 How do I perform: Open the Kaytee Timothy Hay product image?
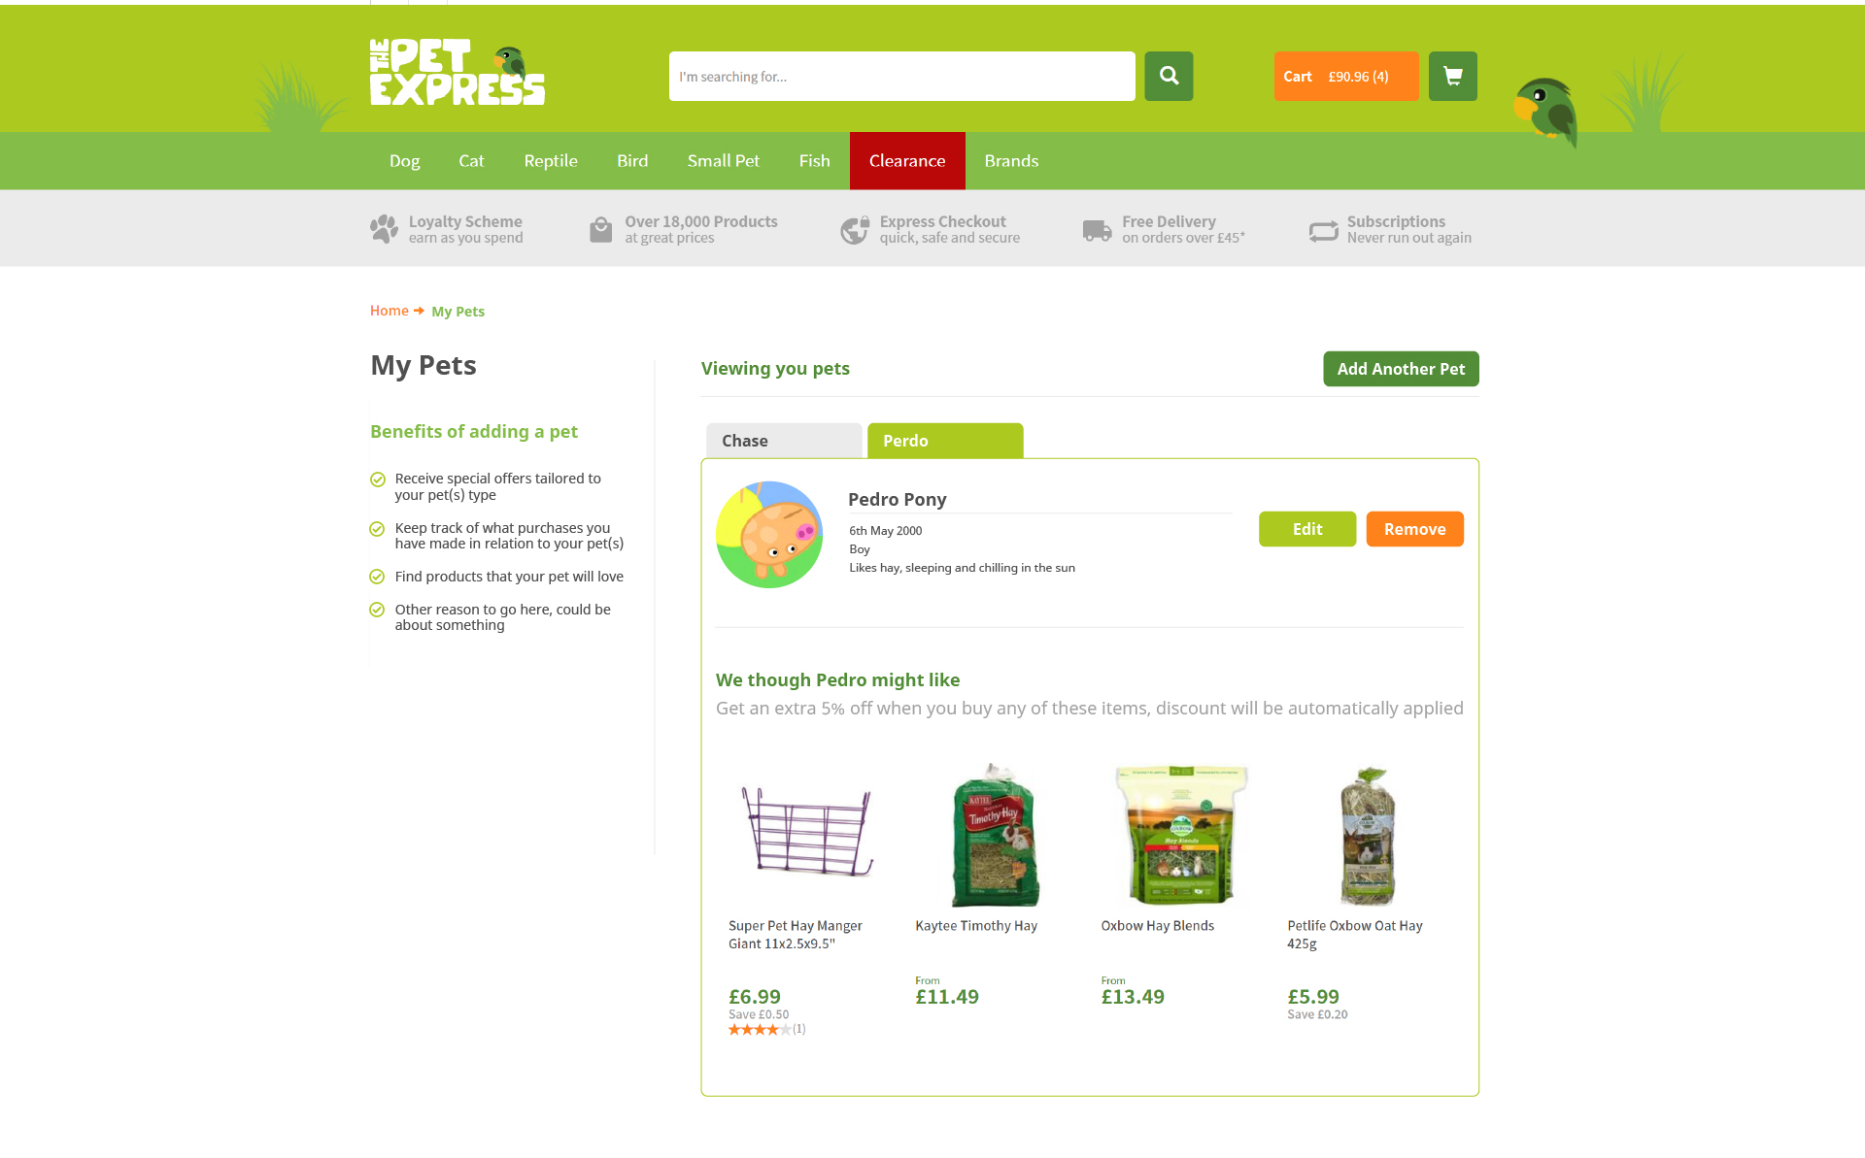(994, 835)
